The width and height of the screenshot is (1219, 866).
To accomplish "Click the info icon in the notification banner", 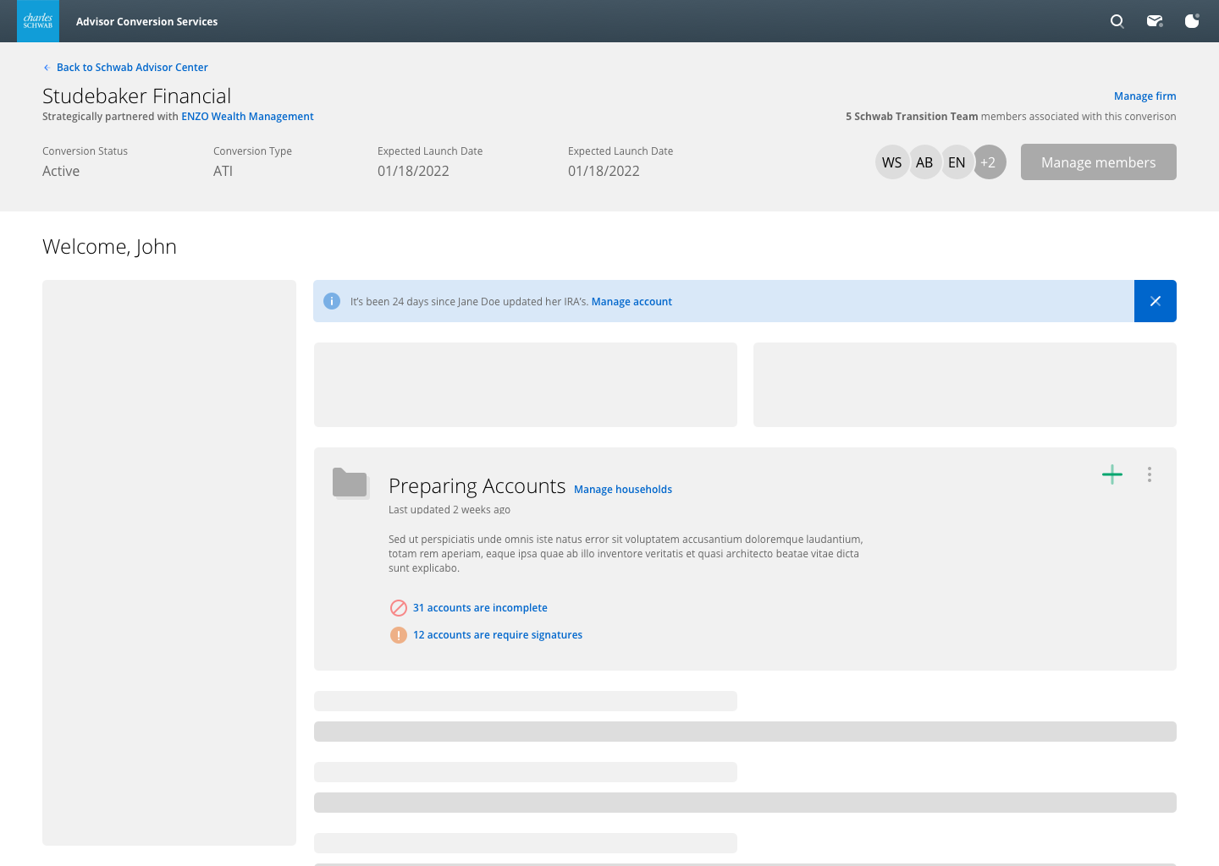I will [x=332, y=301].
